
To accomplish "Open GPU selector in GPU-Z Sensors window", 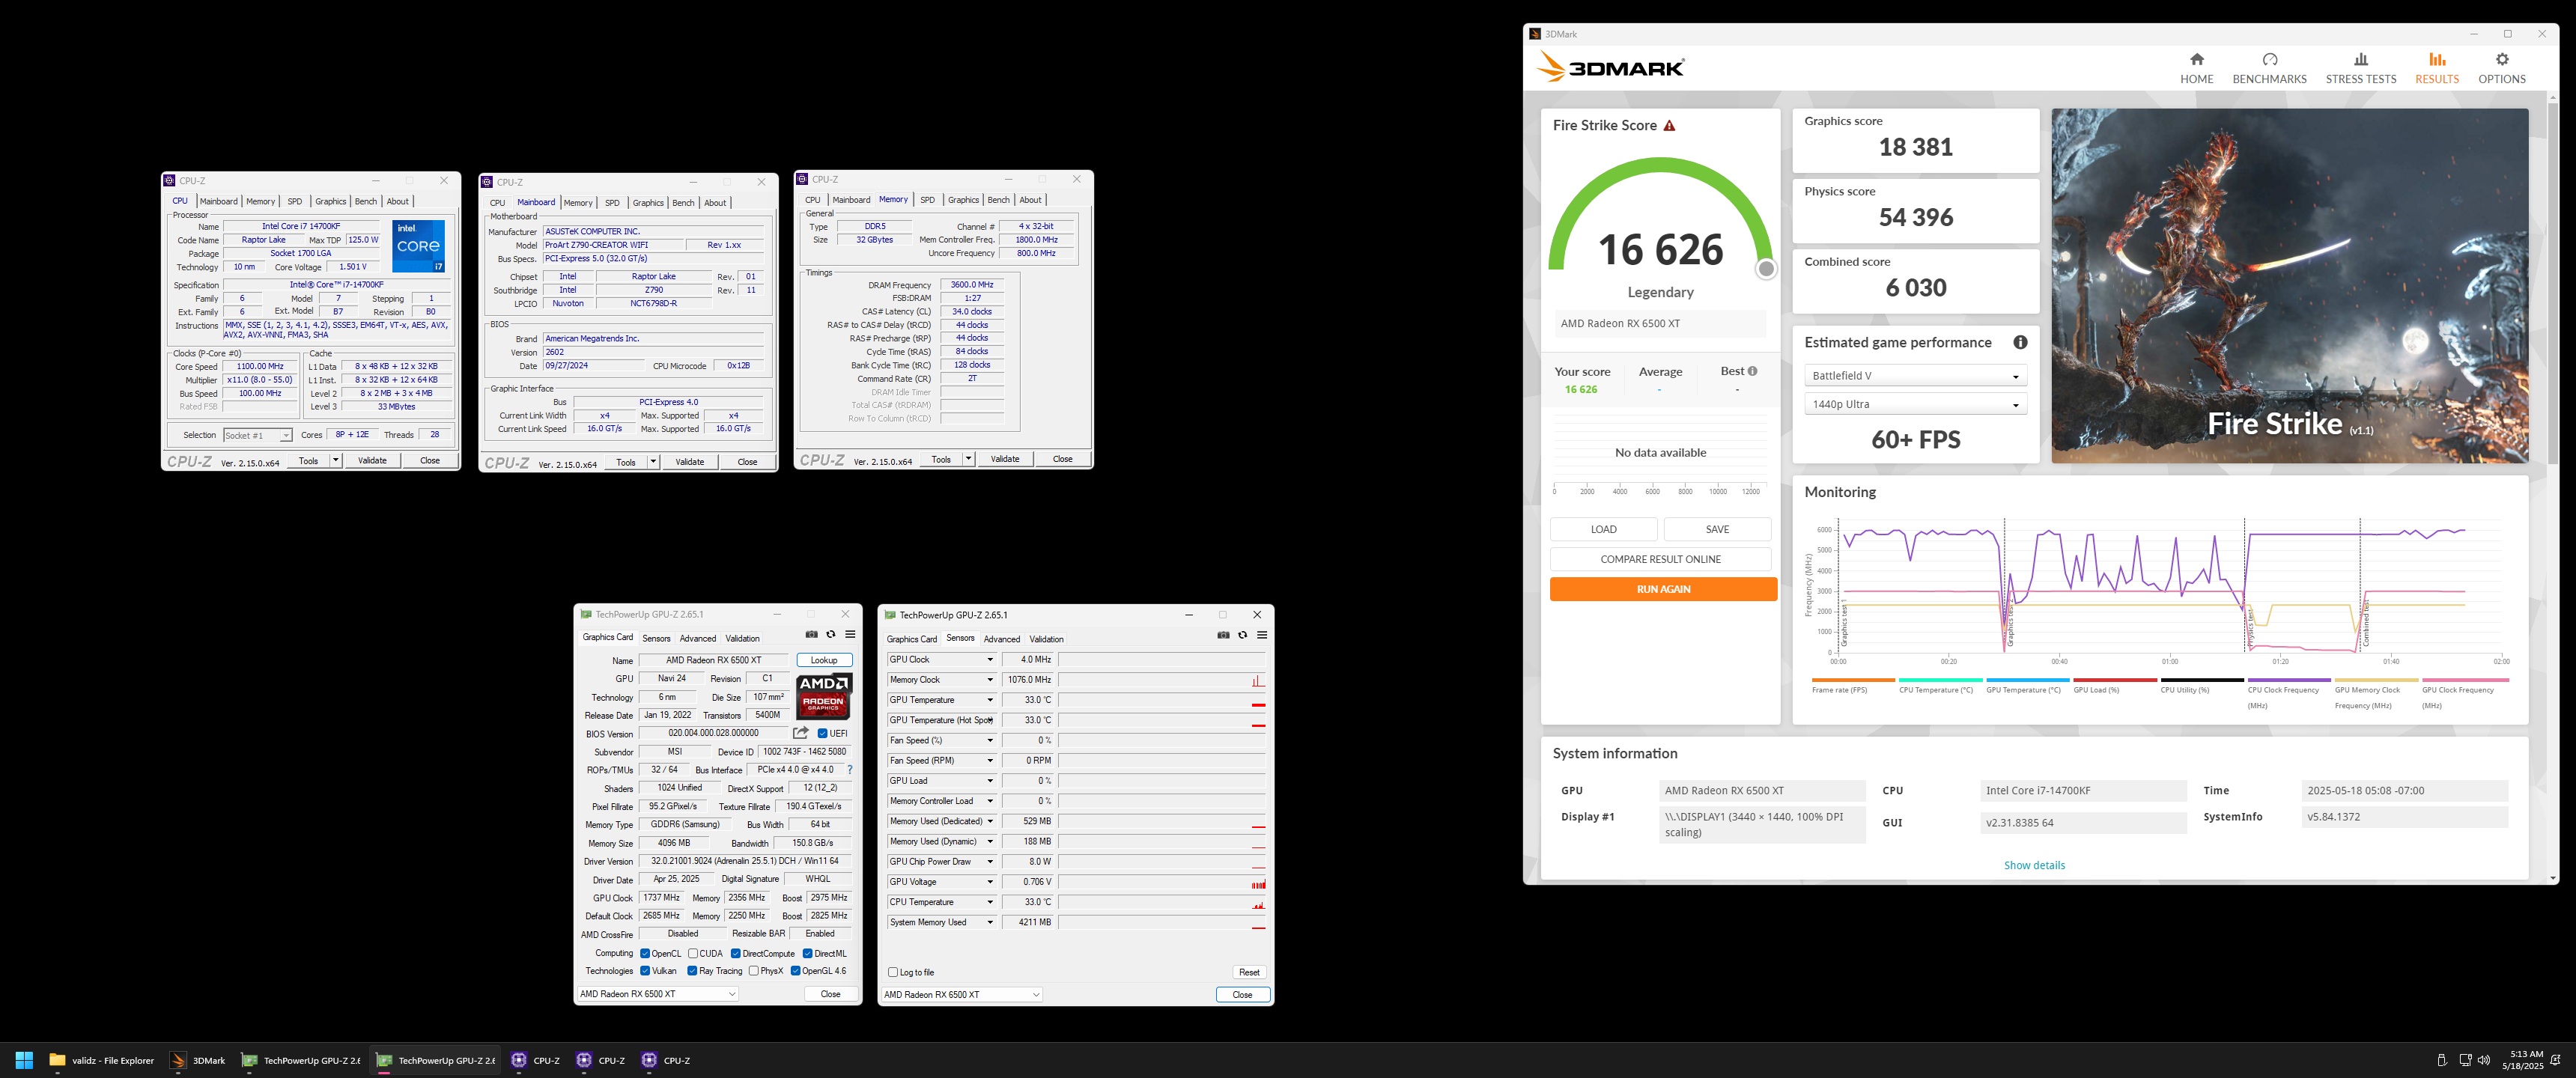I will tap(962, 994).
